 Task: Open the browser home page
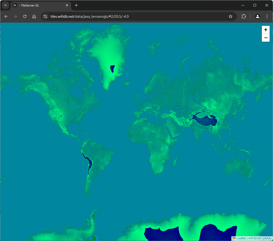34,16
